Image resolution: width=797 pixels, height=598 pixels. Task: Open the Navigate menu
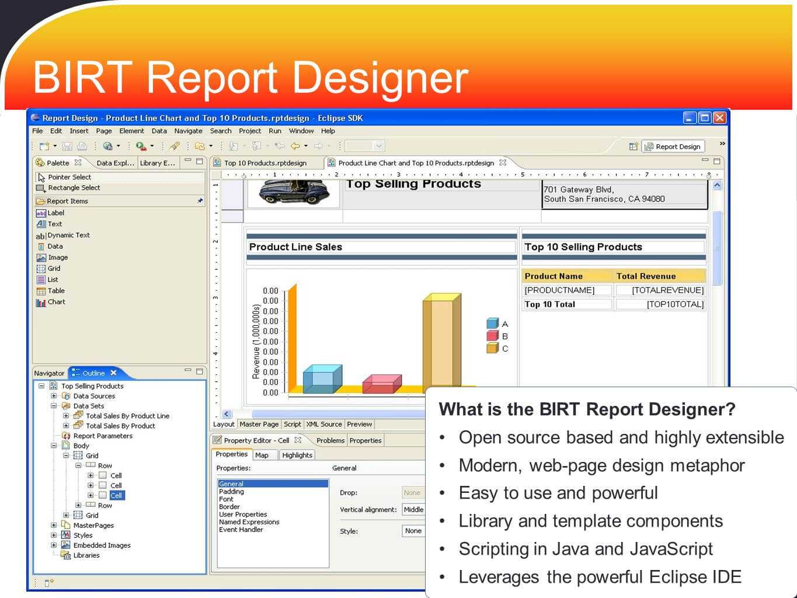coord(188,131)
